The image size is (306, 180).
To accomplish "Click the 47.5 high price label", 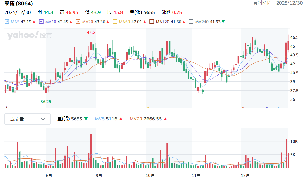I will 91,32.
